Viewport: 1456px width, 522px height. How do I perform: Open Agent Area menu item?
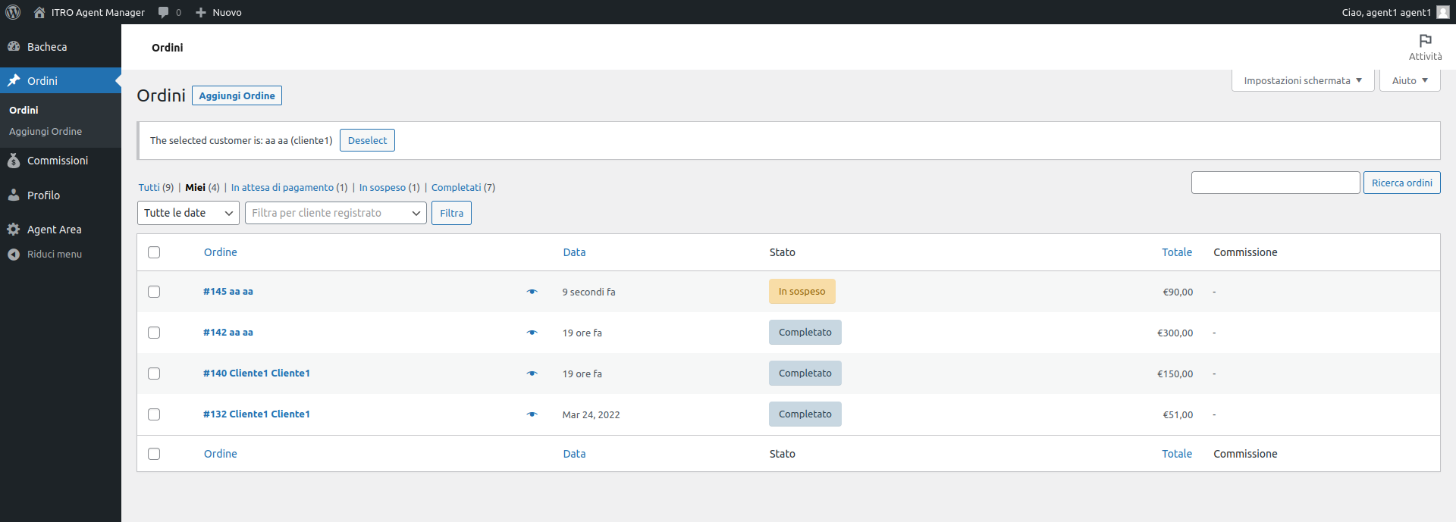point(54,230)
